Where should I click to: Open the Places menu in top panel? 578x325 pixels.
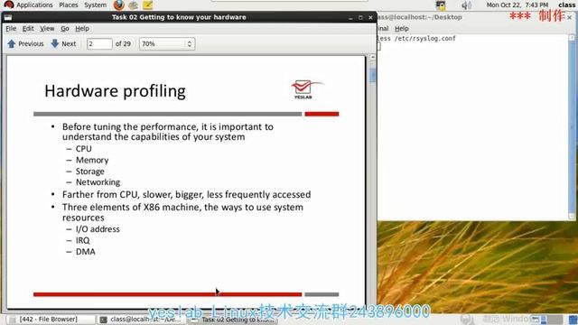69,5
